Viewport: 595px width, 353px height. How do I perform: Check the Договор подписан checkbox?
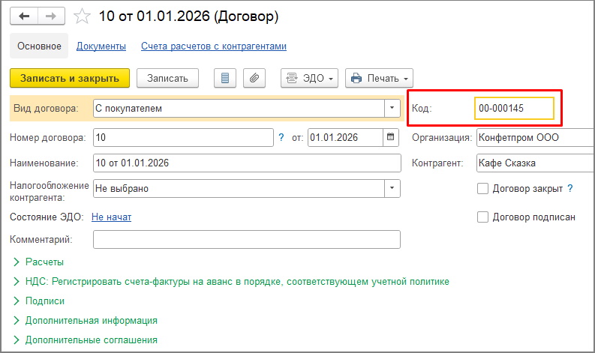pos(483,217)
